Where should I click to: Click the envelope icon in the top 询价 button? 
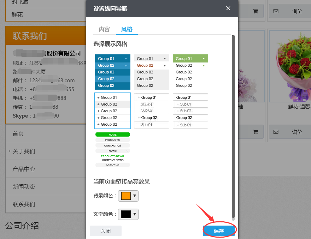[276, 11]
